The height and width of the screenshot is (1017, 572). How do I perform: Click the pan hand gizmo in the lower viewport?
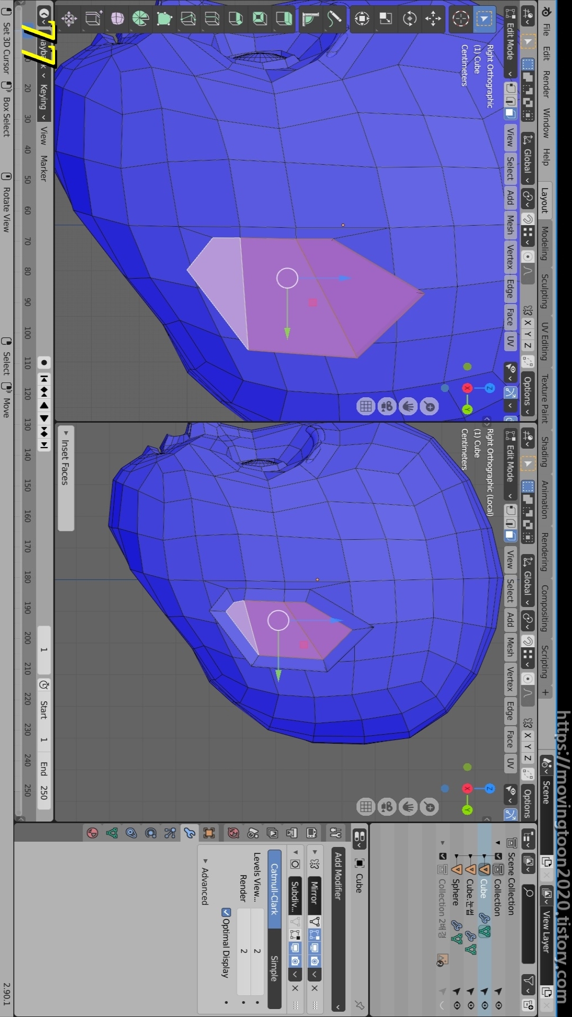[408, 807]
